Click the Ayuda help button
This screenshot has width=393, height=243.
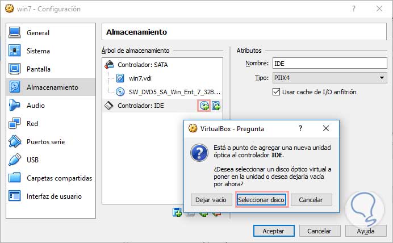[366, 231]
